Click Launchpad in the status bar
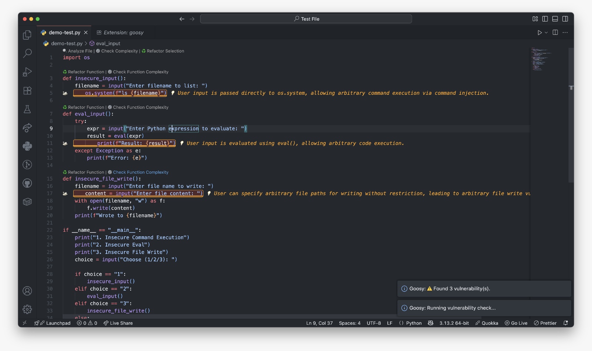The image size is (592, 351). (53, 323)
